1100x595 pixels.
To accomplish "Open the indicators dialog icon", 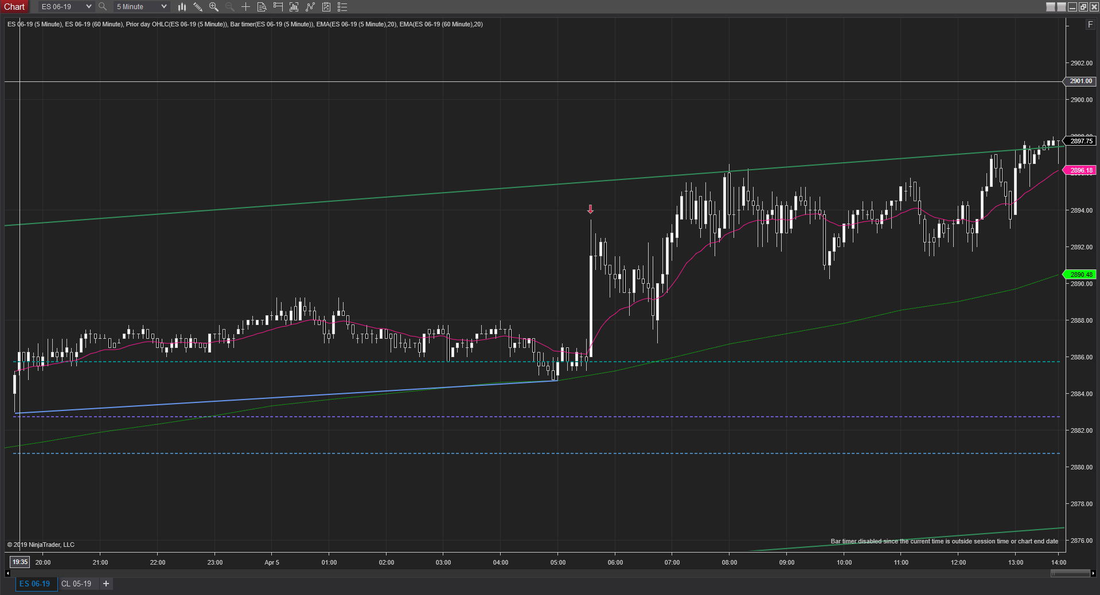I will [x=294, y=7].
